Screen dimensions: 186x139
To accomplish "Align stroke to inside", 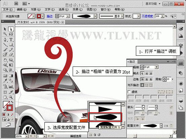I will point(147,85).
